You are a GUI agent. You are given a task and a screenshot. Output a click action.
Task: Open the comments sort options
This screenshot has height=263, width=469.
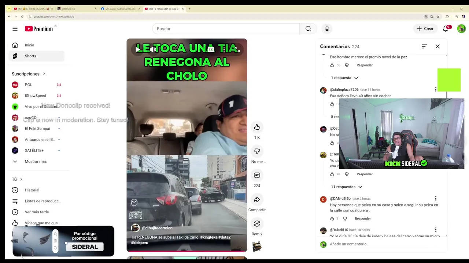coord(424,46)
